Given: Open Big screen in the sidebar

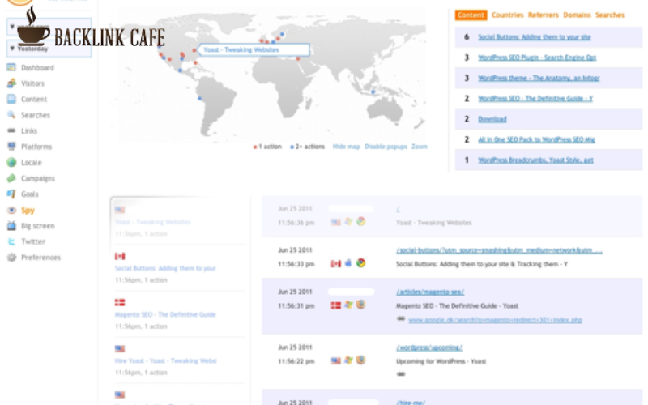Looking at the screenshot, I should [37, 226].
